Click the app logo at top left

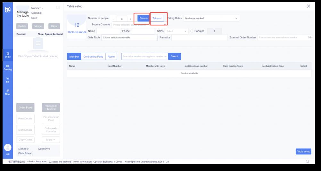(x=8, y=10)
